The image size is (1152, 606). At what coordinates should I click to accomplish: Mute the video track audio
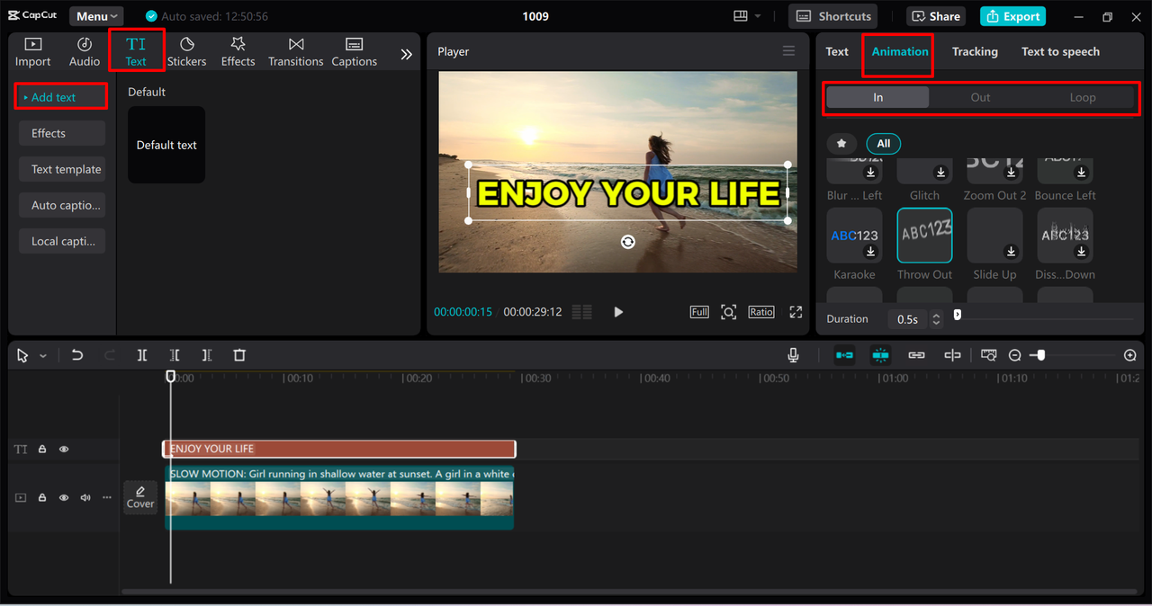[85, 497]
